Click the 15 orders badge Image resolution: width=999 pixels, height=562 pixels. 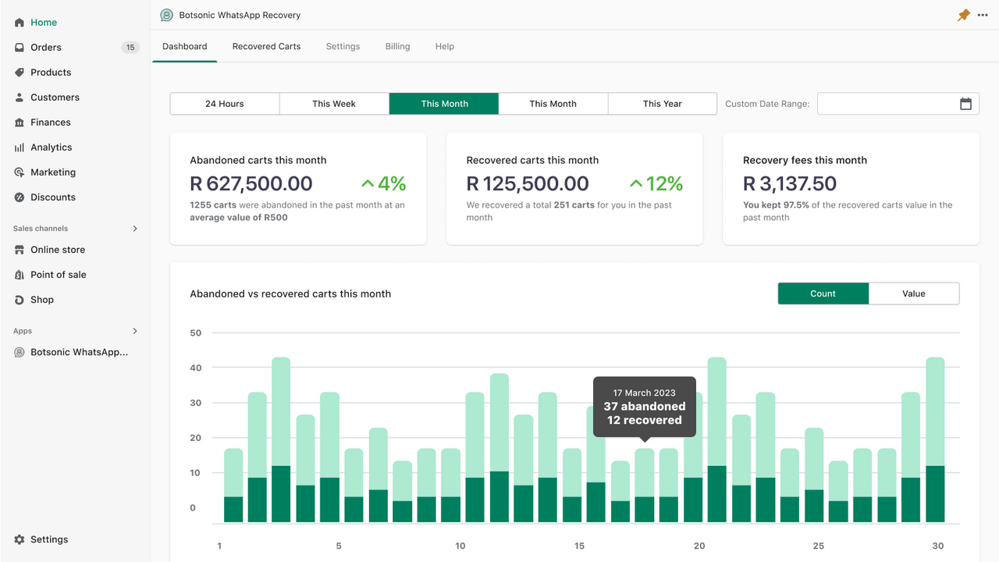tap(130, 48)
